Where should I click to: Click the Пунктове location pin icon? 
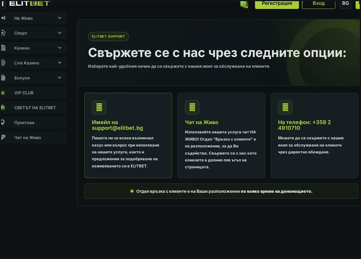click(3, 122)
